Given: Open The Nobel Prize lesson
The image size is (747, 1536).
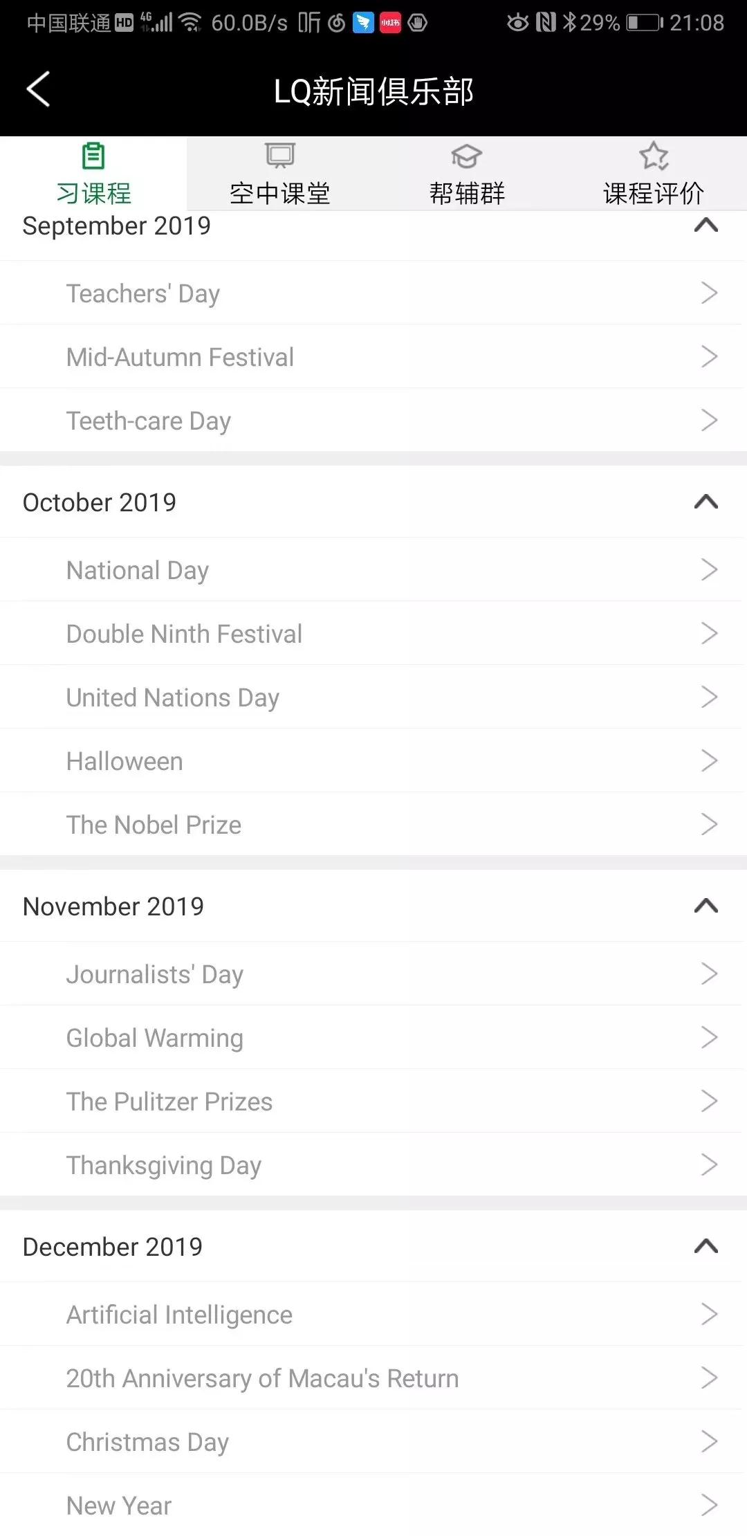Looking at the screenshot, I should click(154, 825).
